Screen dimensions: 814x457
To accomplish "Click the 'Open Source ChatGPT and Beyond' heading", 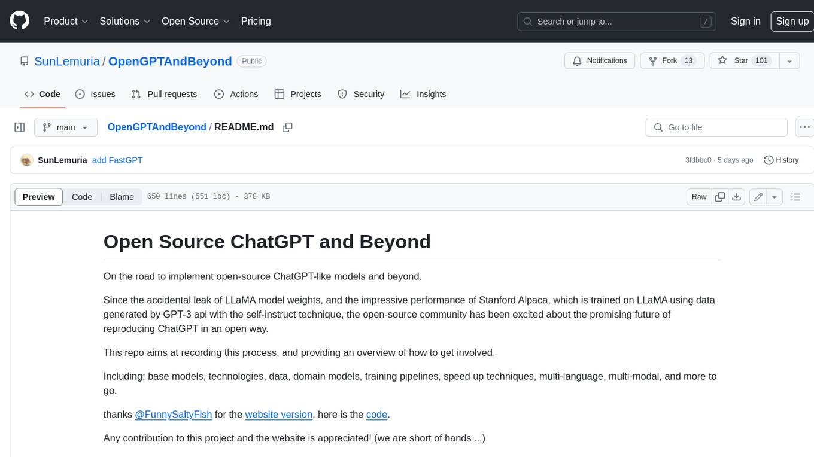I will pos(267,242).
